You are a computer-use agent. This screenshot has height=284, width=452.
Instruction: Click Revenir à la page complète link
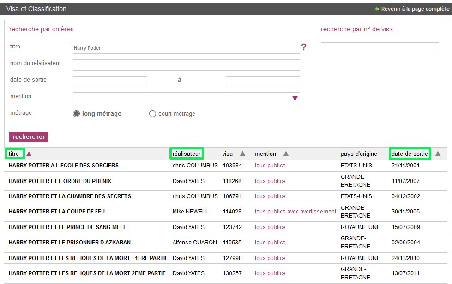pyautogui.click(x=415, y=9)
